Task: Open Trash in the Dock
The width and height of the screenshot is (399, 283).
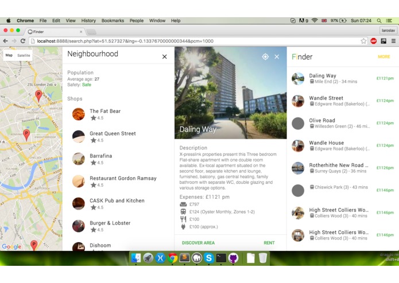Action: (x=263, y=258)
